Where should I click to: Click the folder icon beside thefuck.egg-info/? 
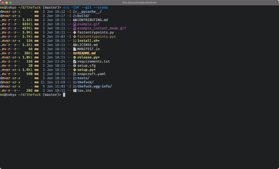click(x=75, y=86)
